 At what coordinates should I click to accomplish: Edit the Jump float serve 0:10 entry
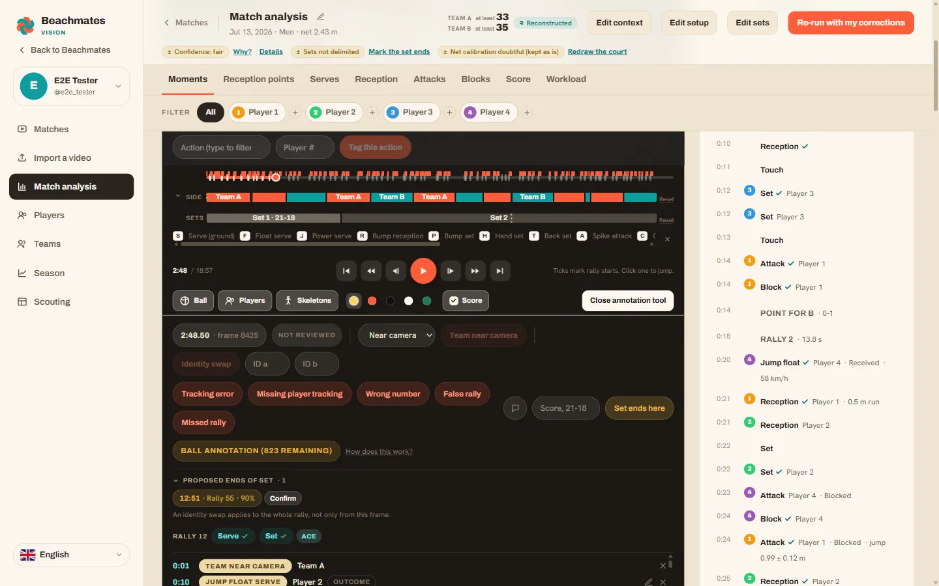click(648, 581)
